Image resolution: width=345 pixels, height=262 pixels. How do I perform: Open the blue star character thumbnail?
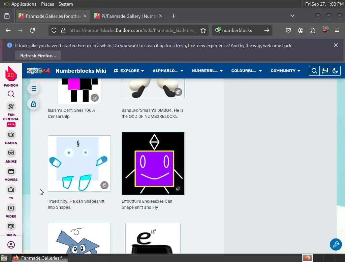[79, 238]
